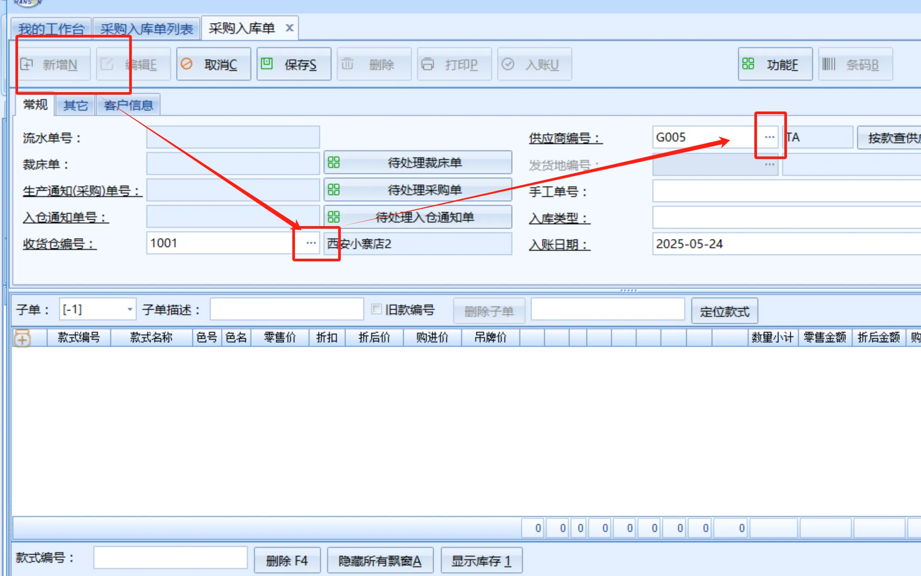
Task: Open the 客户信息 tab
Action: [x=128, y=105]
